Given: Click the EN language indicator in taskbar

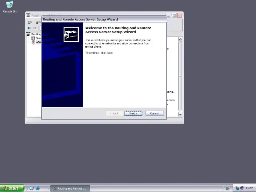Looking at the screenshot, I should click(228, 188).
